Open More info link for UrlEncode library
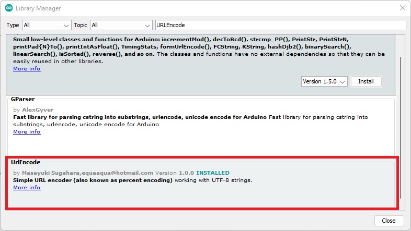Image resolution: width=411 pixels, height=231 pixels. 27,188
